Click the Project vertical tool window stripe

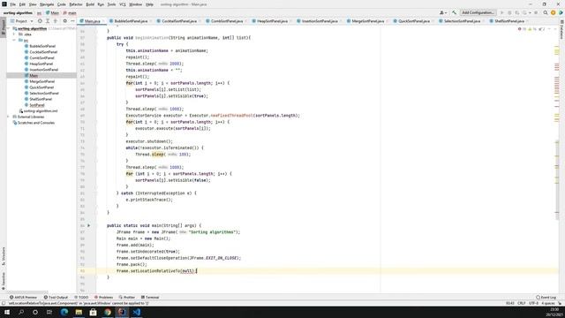pos(4,27)
